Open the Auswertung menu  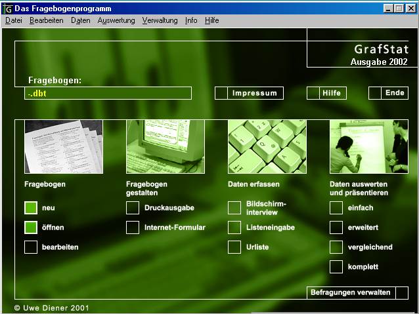[116, 20]
